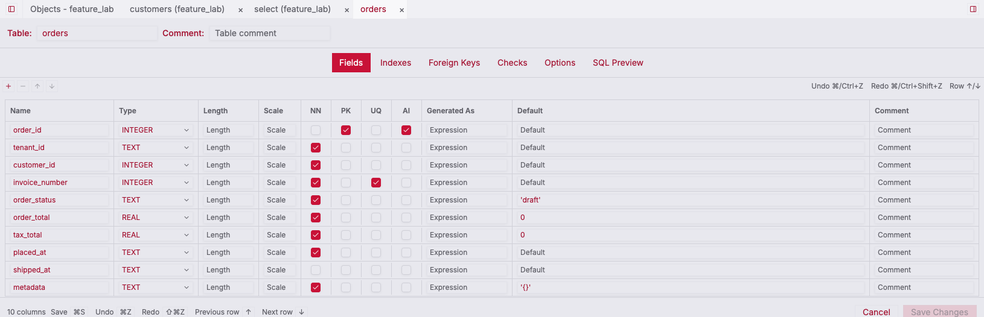
Task: Open type dropdown for order_total
Action: 156,218
